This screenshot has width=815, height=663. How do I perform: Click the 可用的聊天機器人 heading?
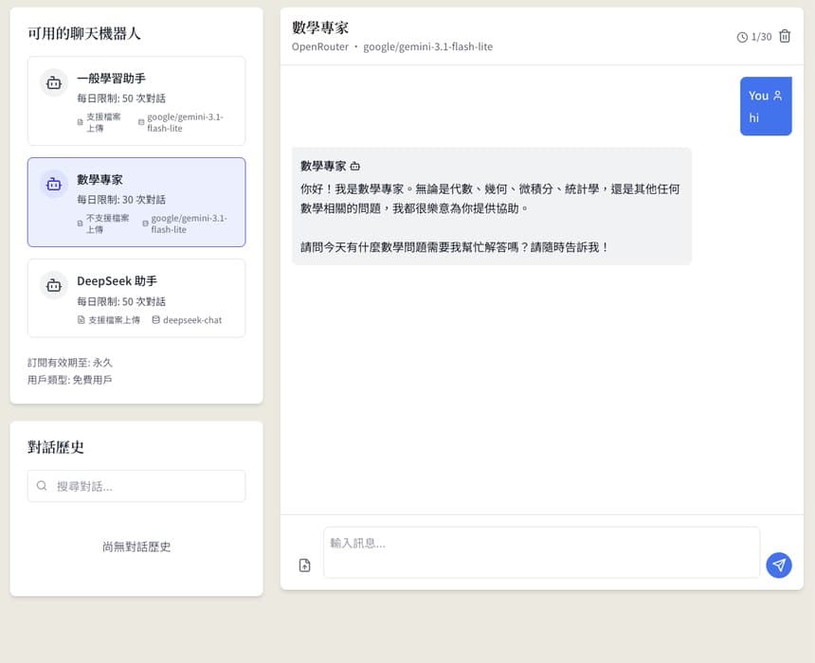[x=84, y=34]
